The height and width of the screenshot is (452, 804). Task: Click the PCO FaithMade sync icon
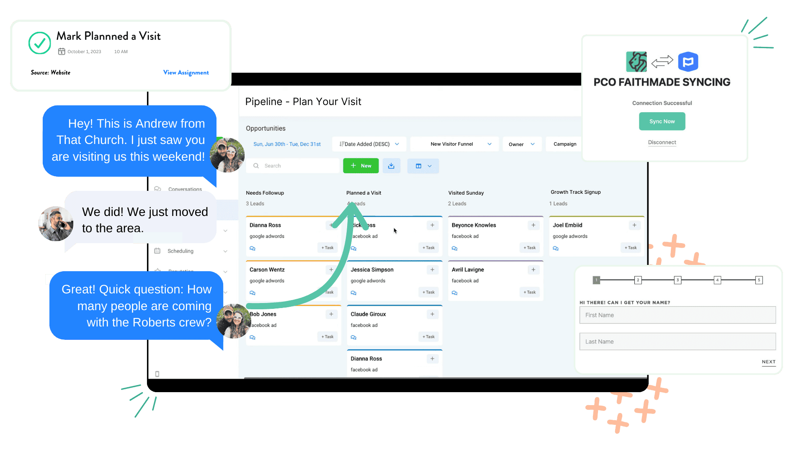pyautogui.click(x=662, y=62)
